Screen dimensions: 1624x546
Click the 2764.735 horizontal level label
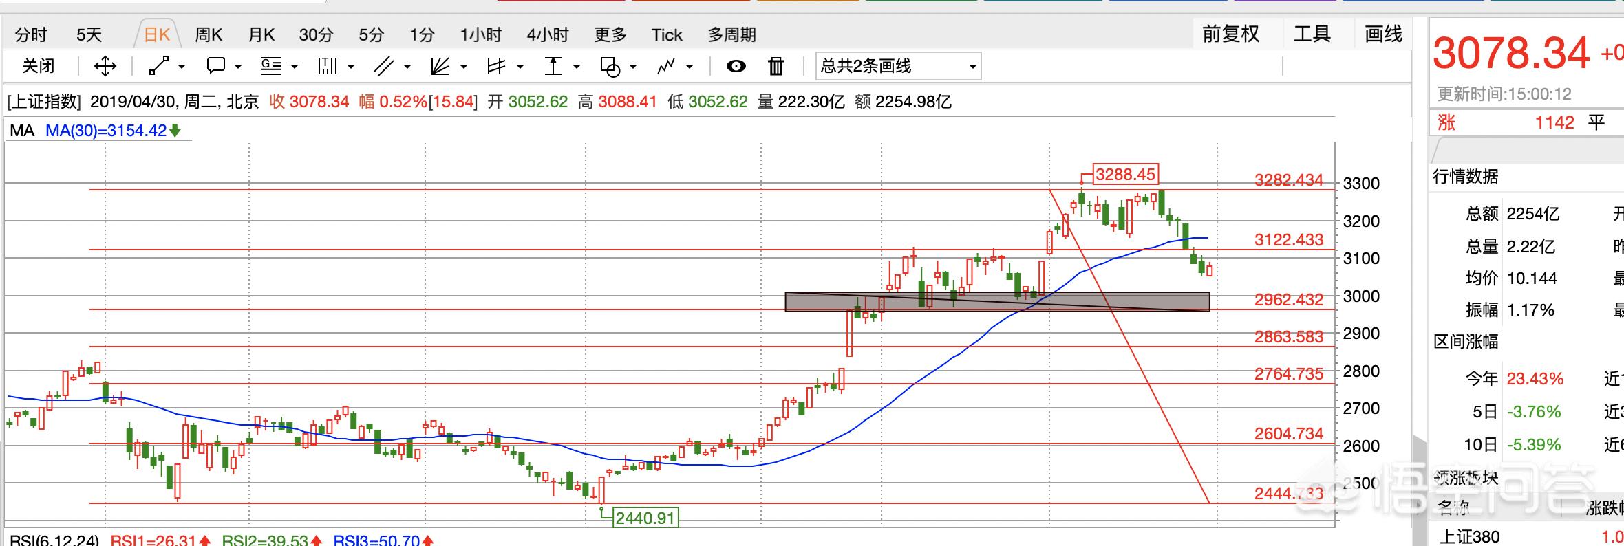click(1289, 374)
